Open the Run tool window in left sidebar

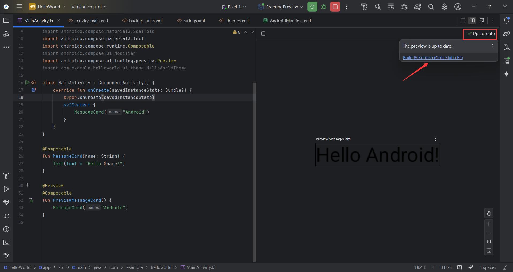(x=6, y=189)
